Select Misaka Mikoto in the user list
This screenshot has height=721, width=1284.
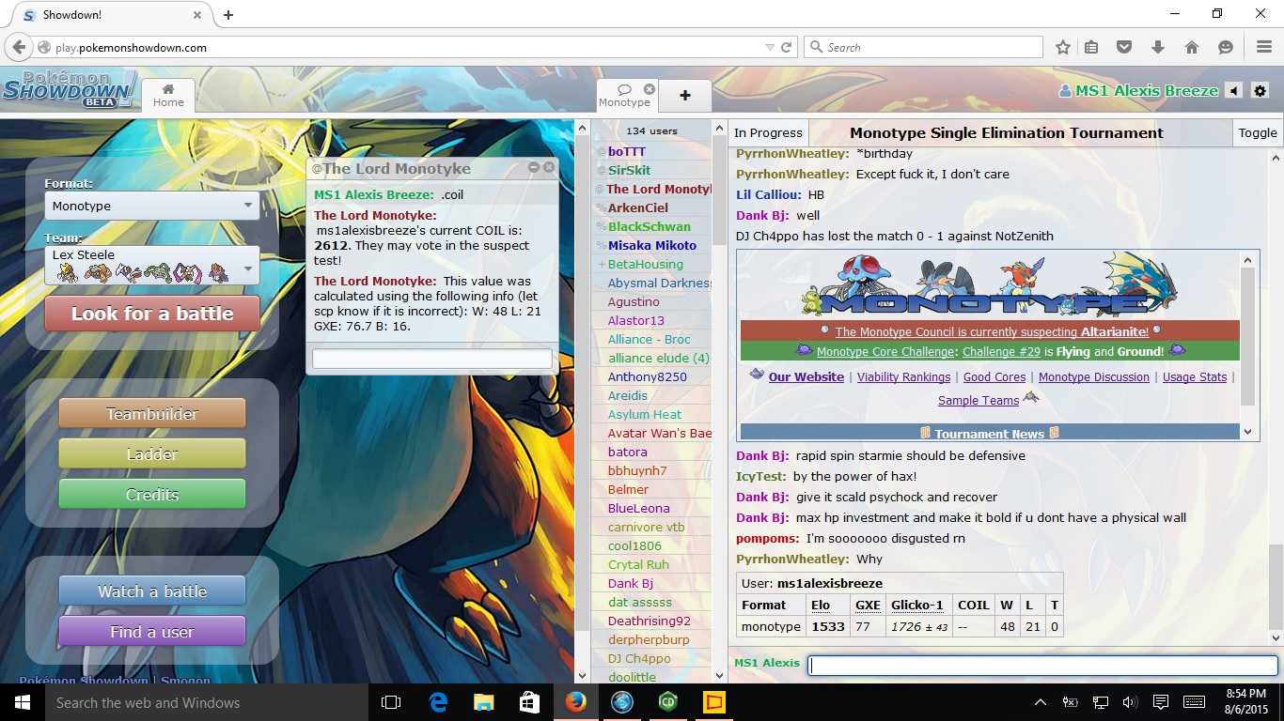[652, 245]
